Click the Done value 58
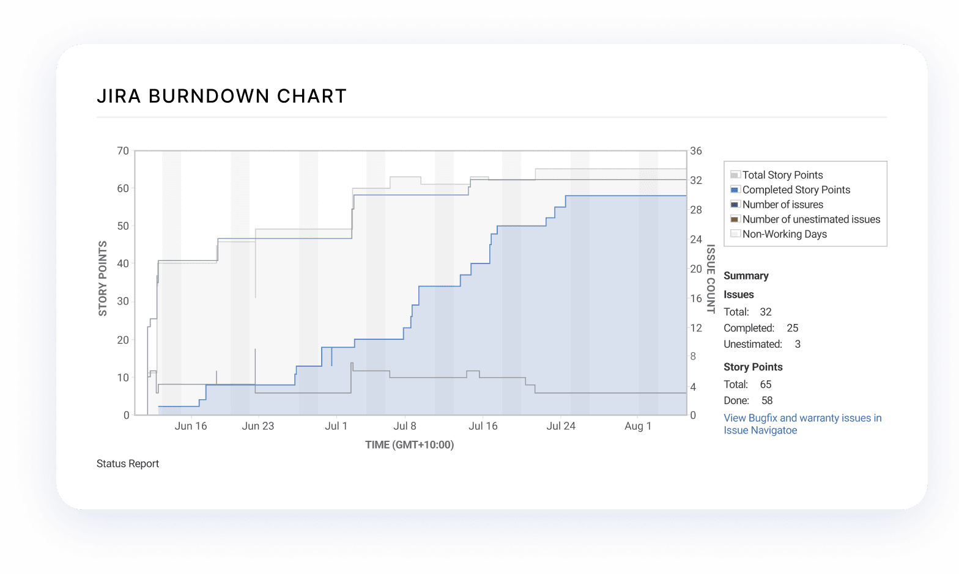Screen dimensions: 959x574 tap(767, 400)
